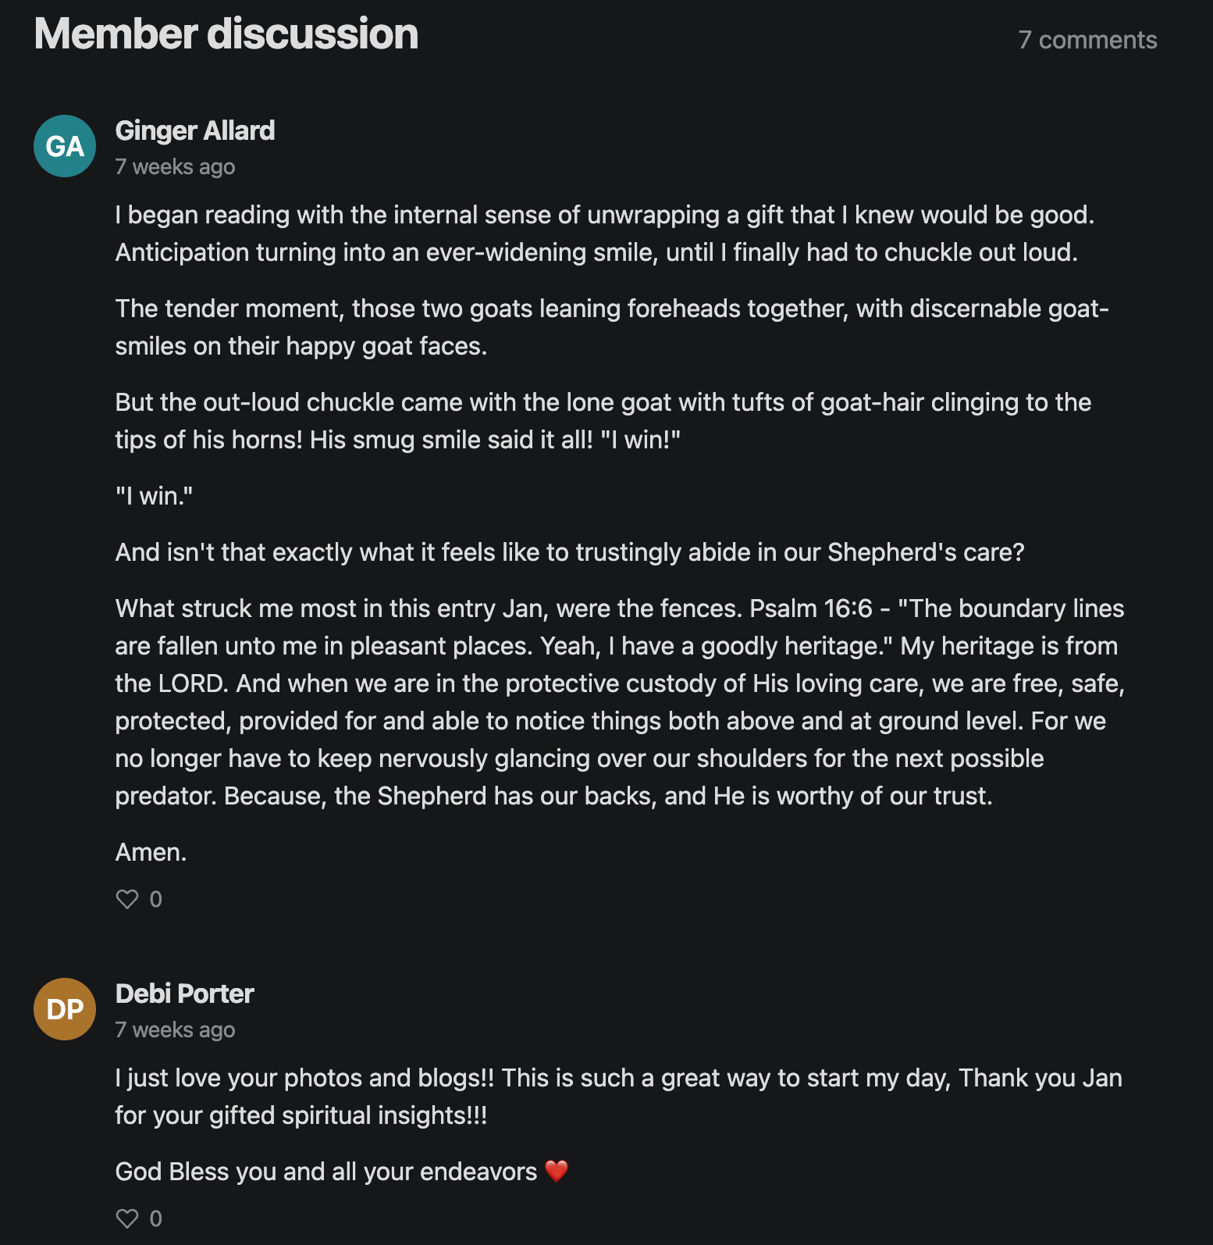Viewport: 1213px width, 1245px height.
Task: Click the paragraph starting 'I began reading'
Action: click(605, 234)
